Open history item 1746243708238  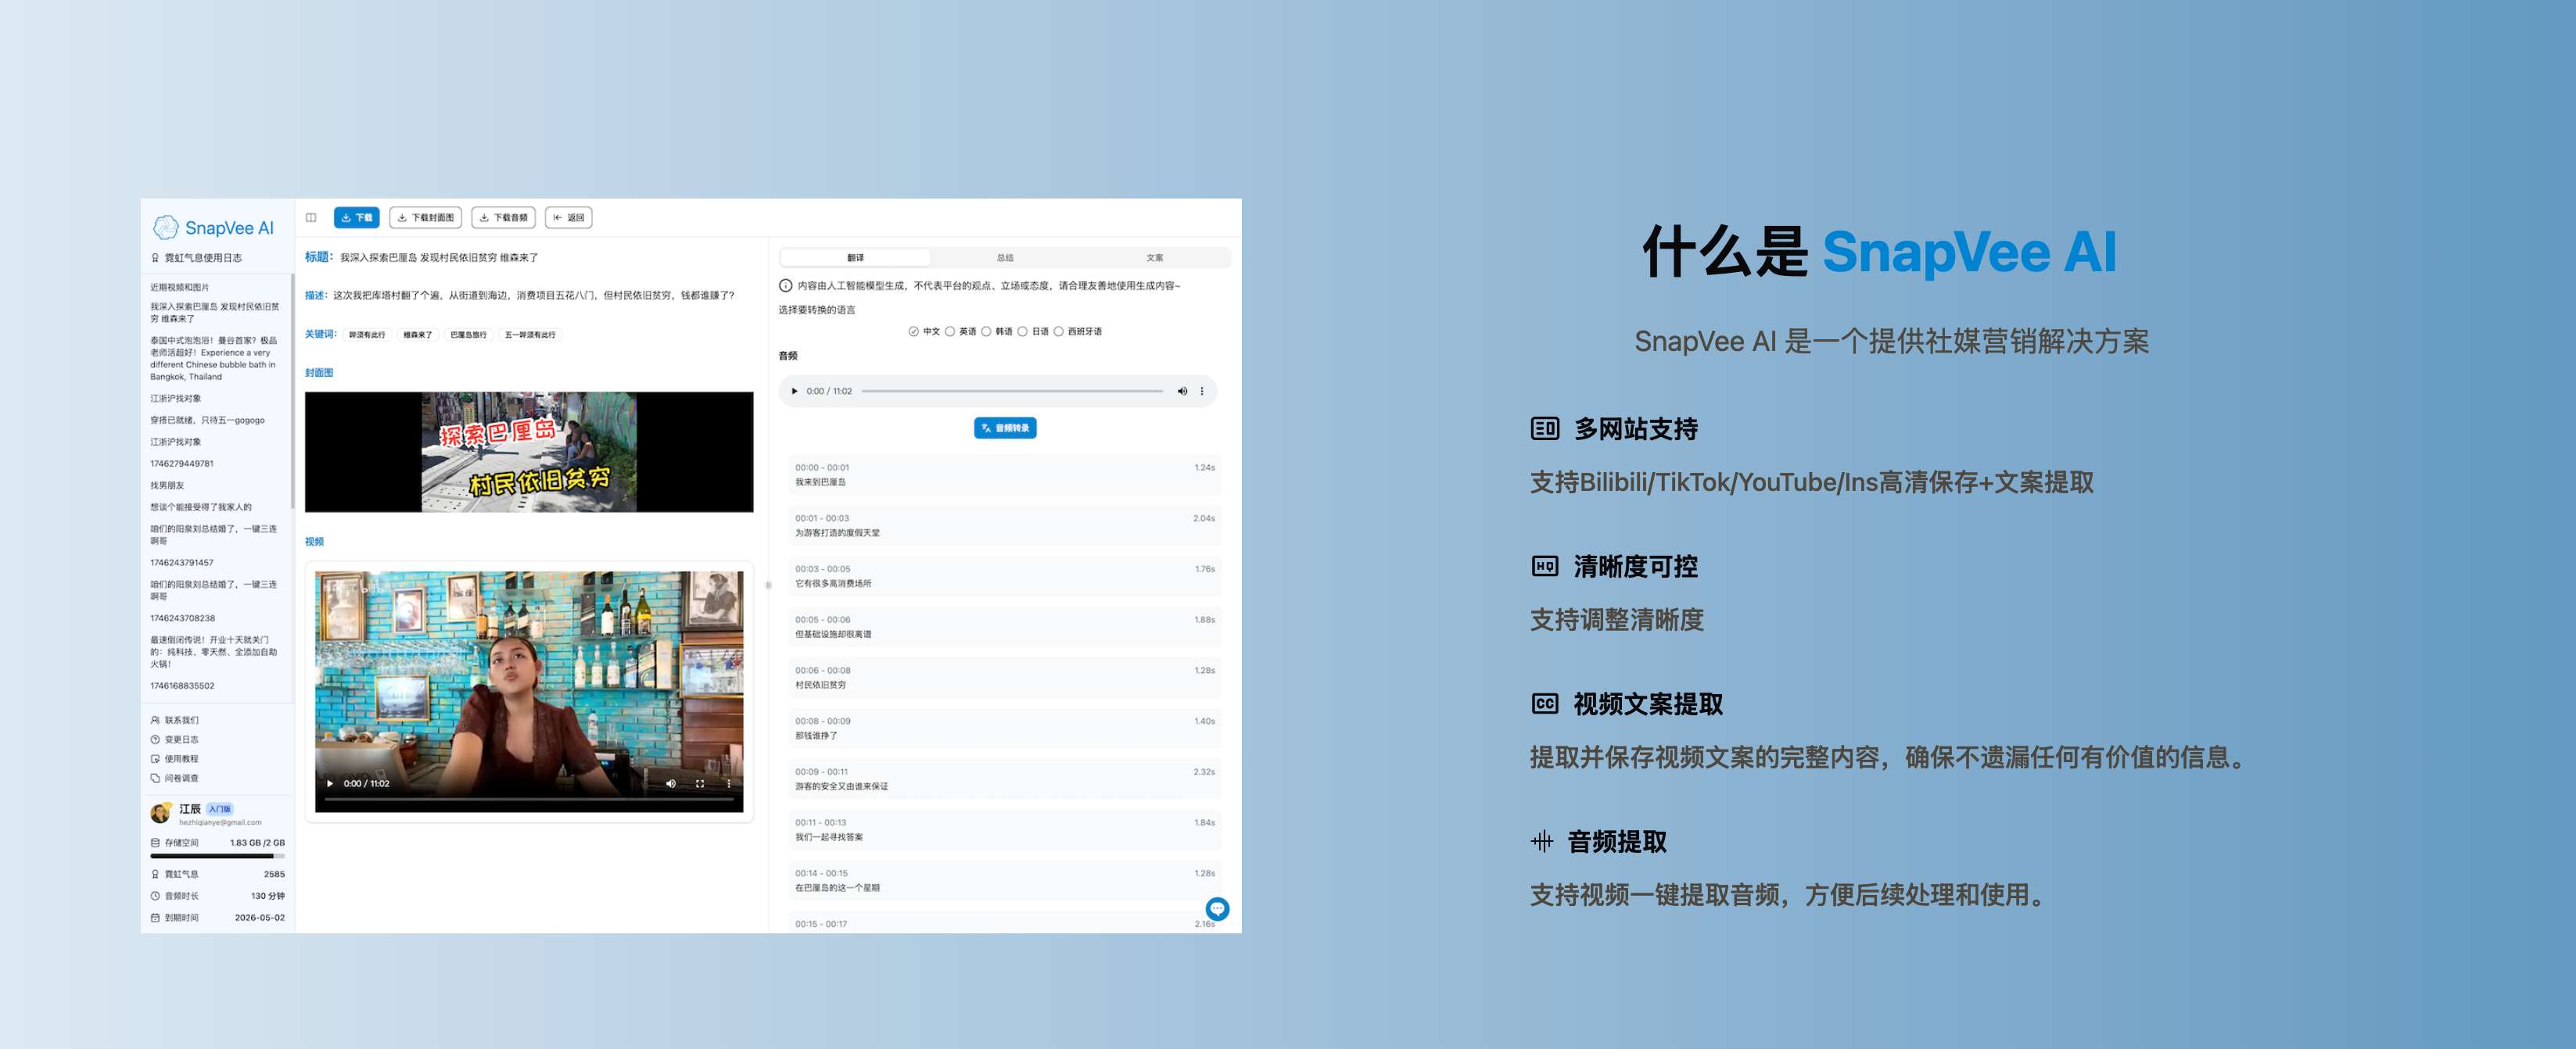click(183, 618)
